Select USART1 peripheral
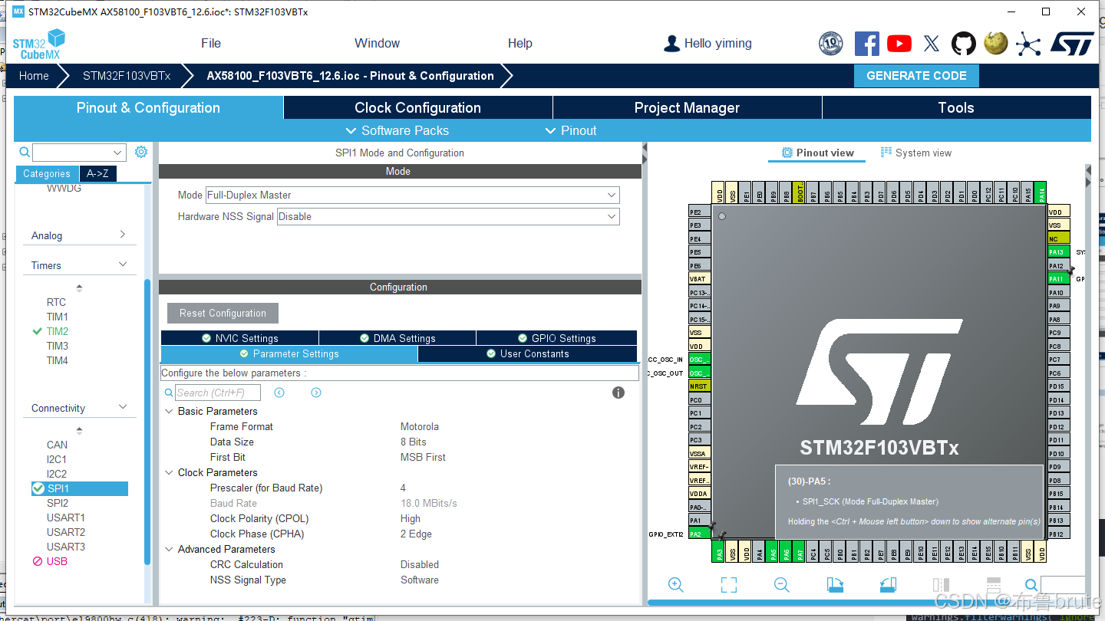This screenshot has width=1105, height=621. pyautogui.click(x=66, y=517)
